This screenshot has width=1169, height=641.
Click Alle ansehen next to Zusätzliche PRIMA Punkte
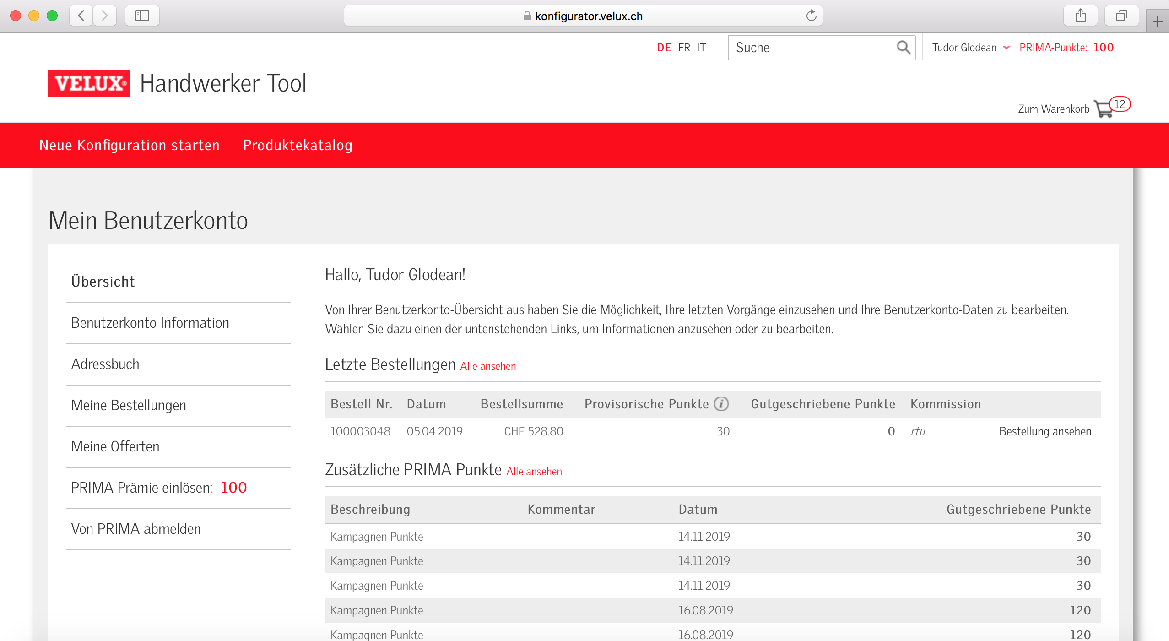534,472
